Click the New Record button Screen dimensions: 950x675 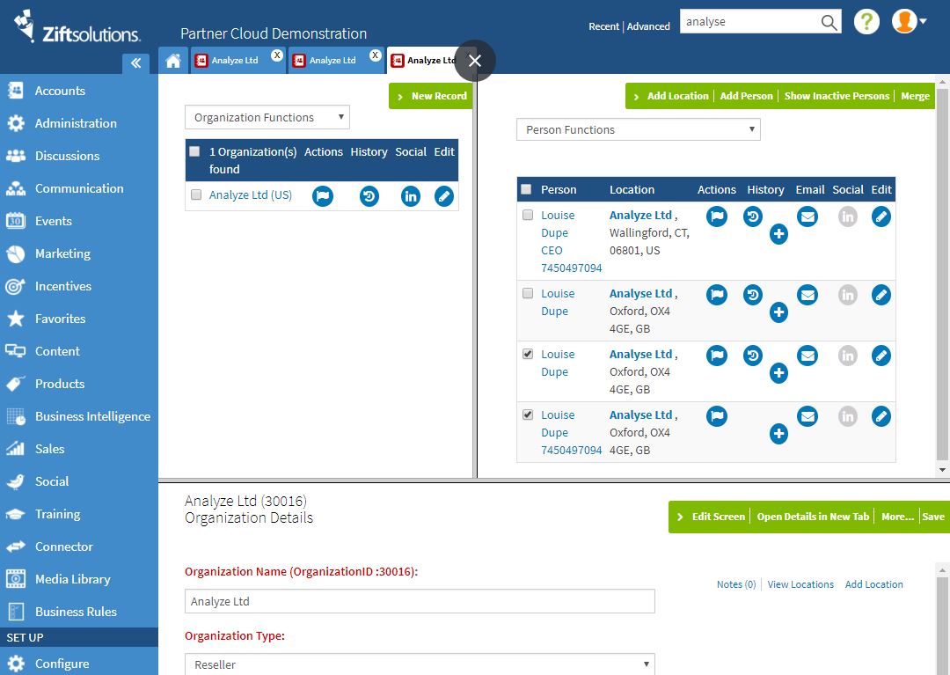click(x=431, y=96)
